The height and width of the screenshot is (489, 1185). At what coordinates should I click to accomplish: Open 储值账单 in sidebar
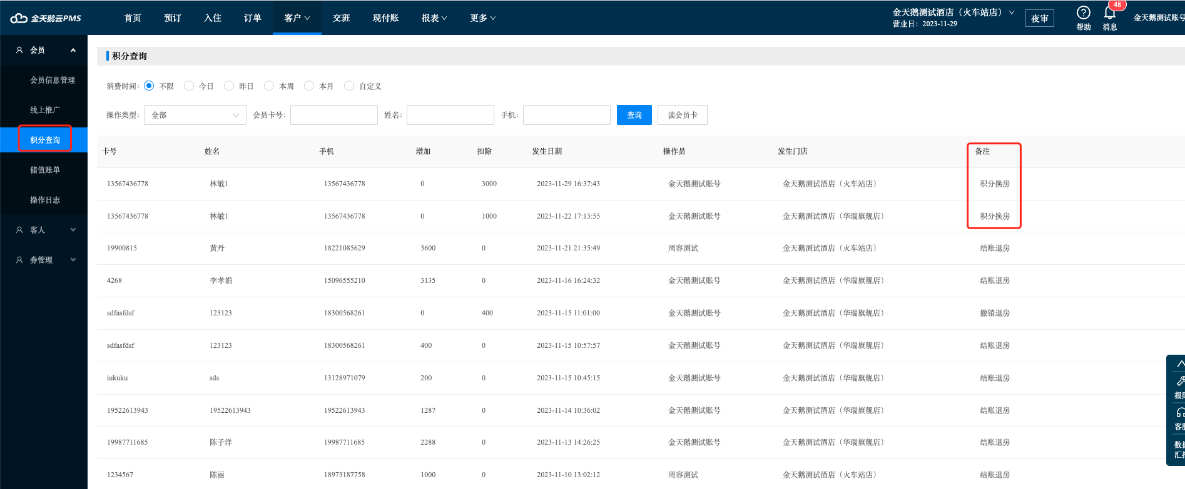[x=45, y=170]
